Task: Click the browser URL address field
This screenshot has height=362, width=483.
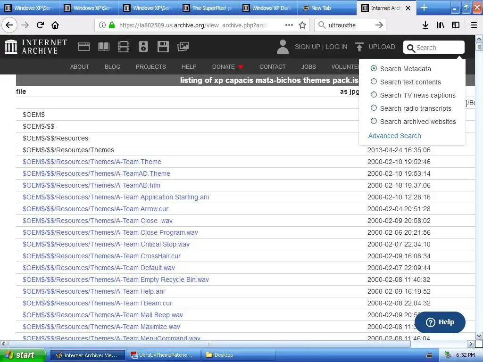Action: (193, 25)
